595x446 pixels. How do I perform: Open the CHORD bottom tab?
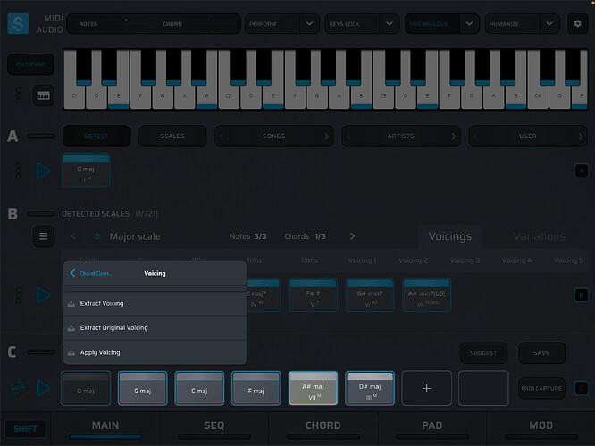(323, 429)
